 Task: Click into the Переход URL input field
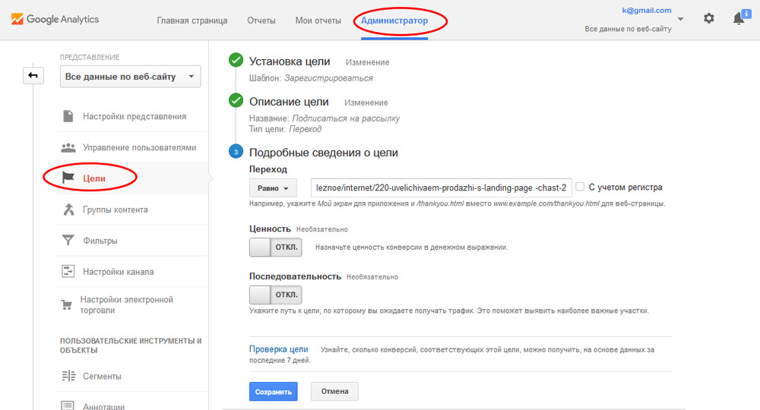(x=441, y=188)
